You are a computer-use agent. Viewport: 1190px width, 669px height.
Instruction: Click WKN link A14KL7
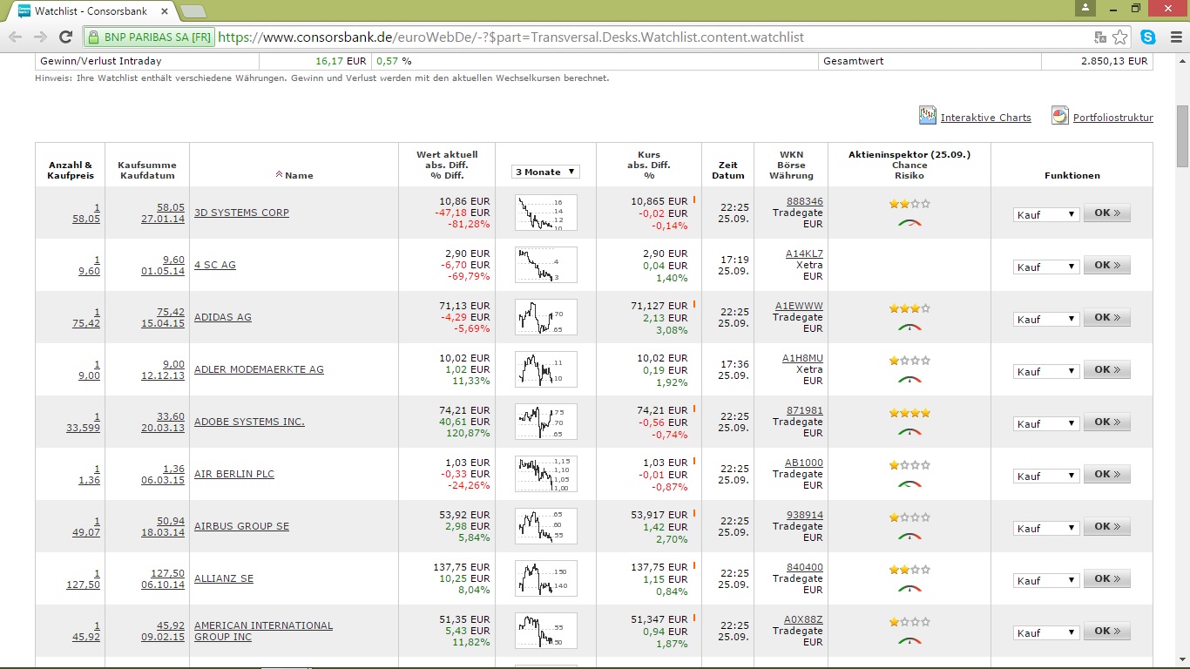(x=804, y=253)
